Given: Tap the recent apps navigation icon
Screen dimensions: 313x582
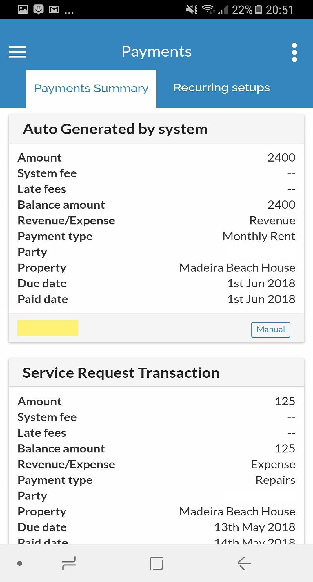Looking at the screenshot, I should (x=69, y=563).
